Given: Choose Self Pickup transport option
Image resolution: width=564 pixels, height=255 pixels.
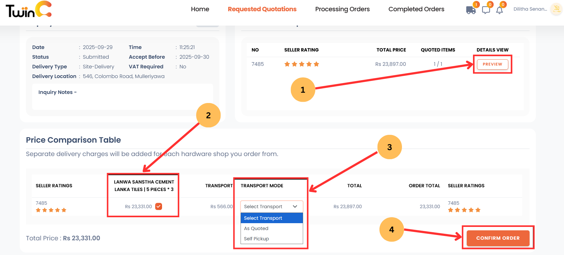Looking at the screenshot, I should [x=272, y=238].
